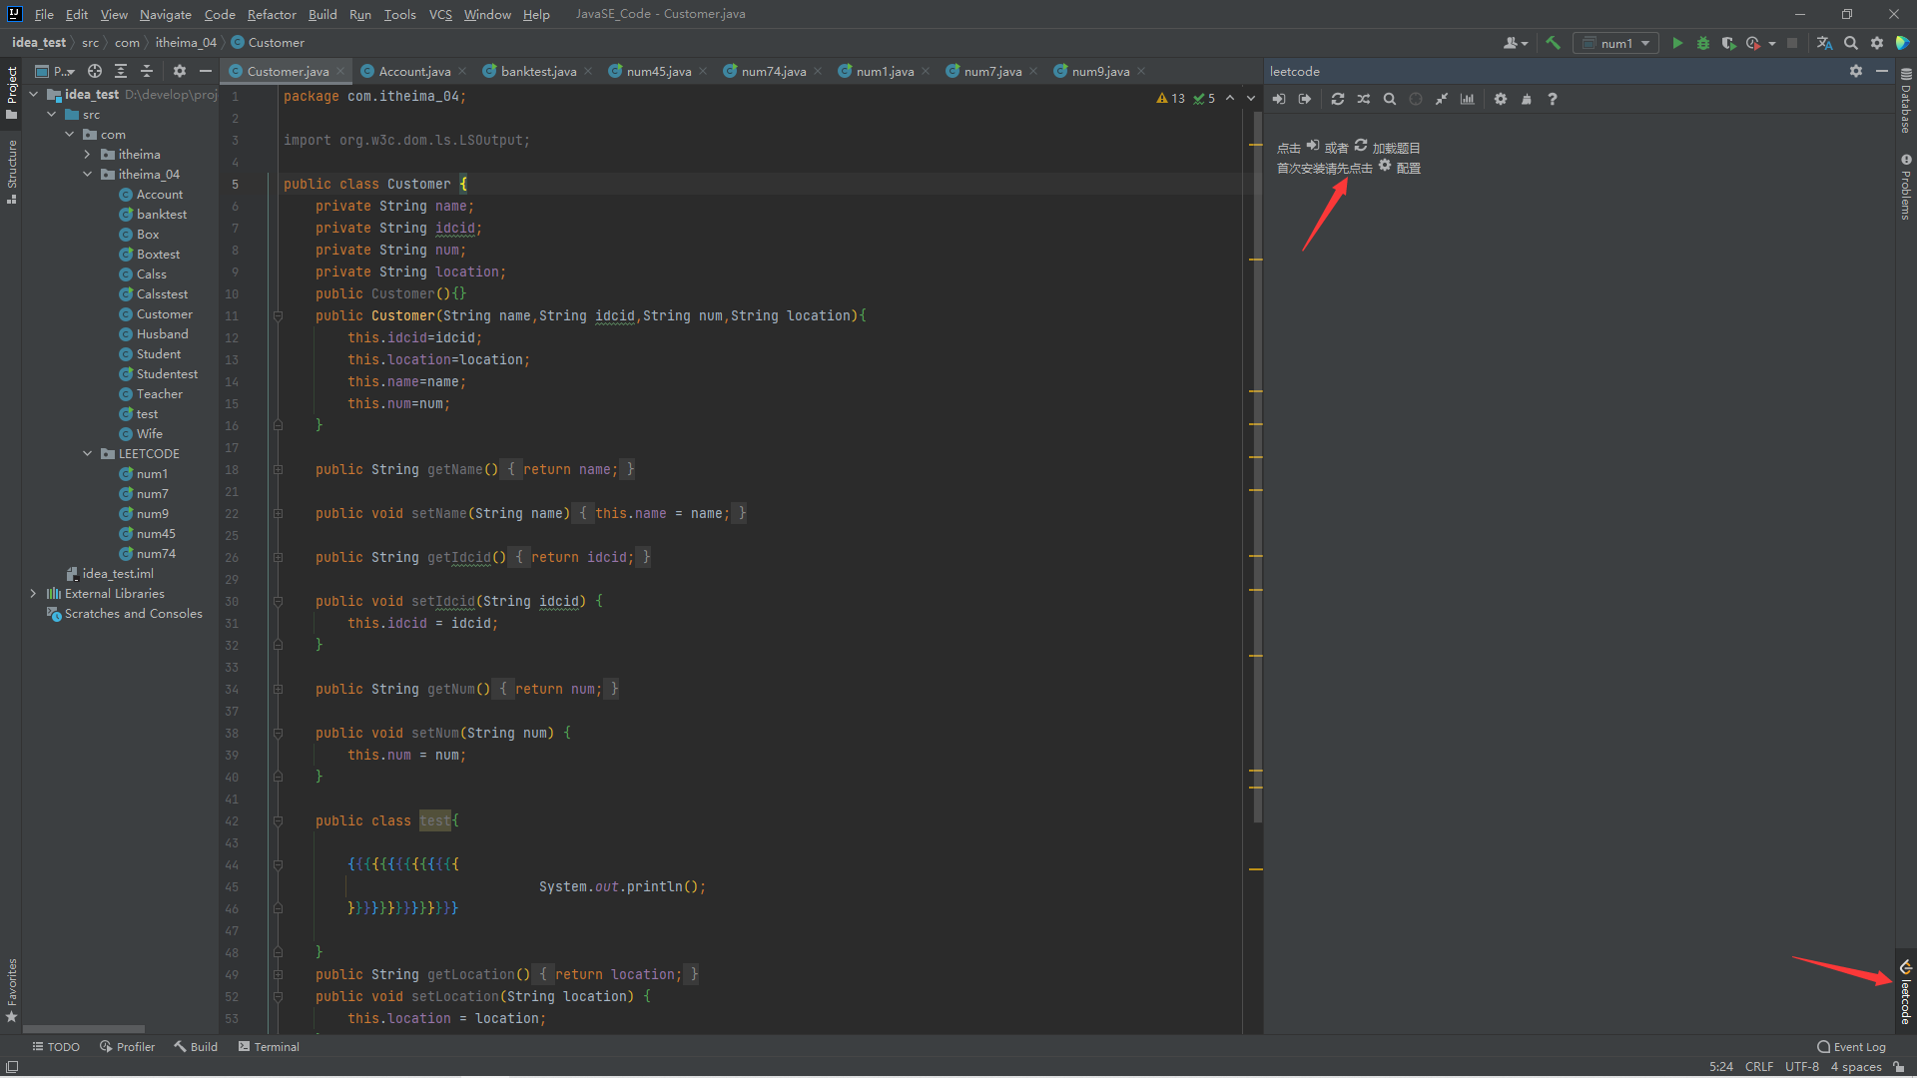1917x1078 pixels.
Task: Toggle the Structure side panel
Action: pos(11,170)
